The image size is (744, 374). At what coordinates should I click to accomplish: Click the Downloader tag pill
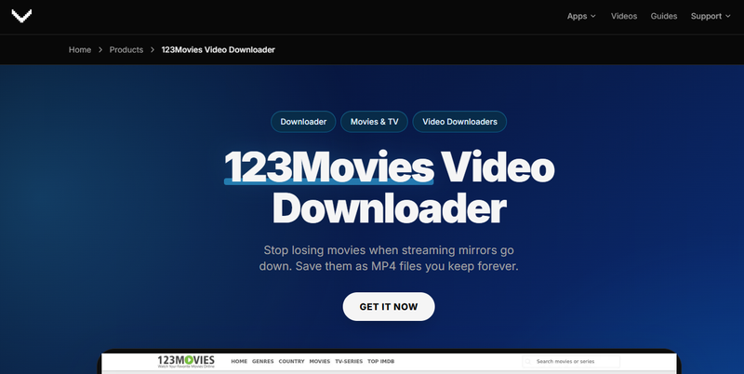pos(303,122)
